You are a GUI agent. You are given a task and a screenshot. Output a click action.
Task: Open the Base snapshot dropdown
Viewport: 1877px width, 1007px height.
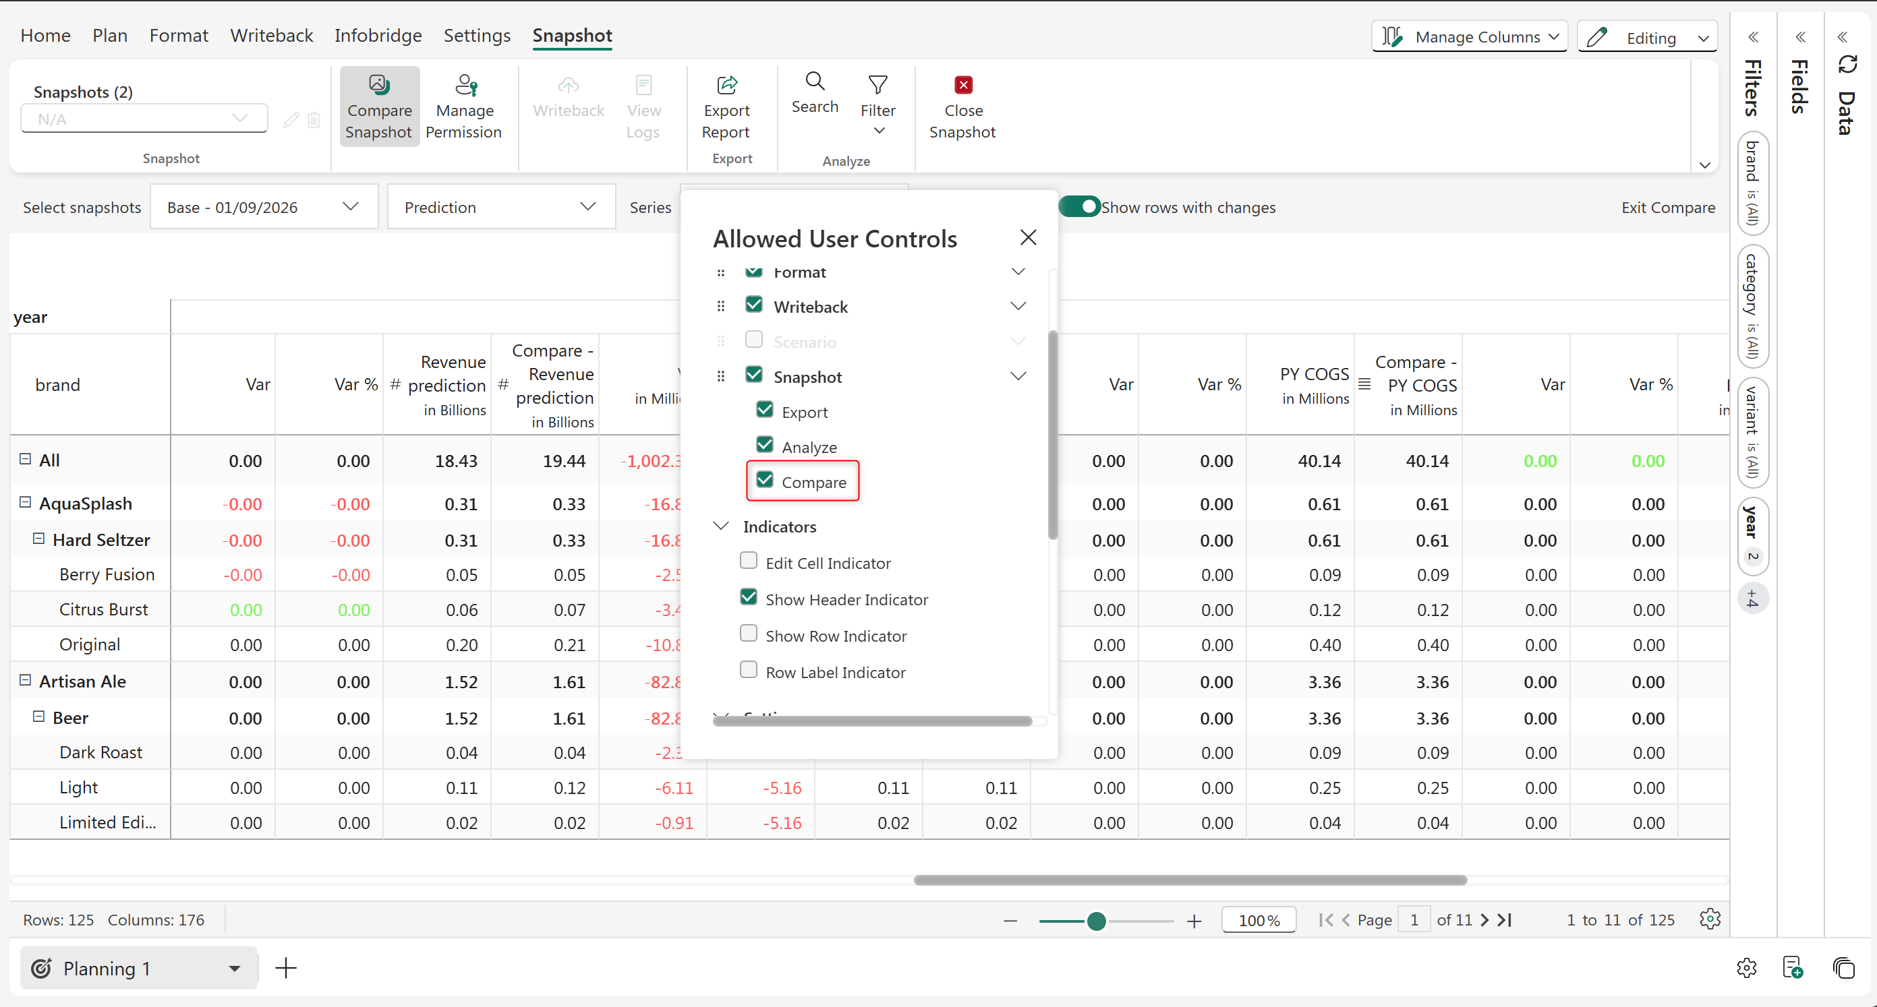click(263, 207)
